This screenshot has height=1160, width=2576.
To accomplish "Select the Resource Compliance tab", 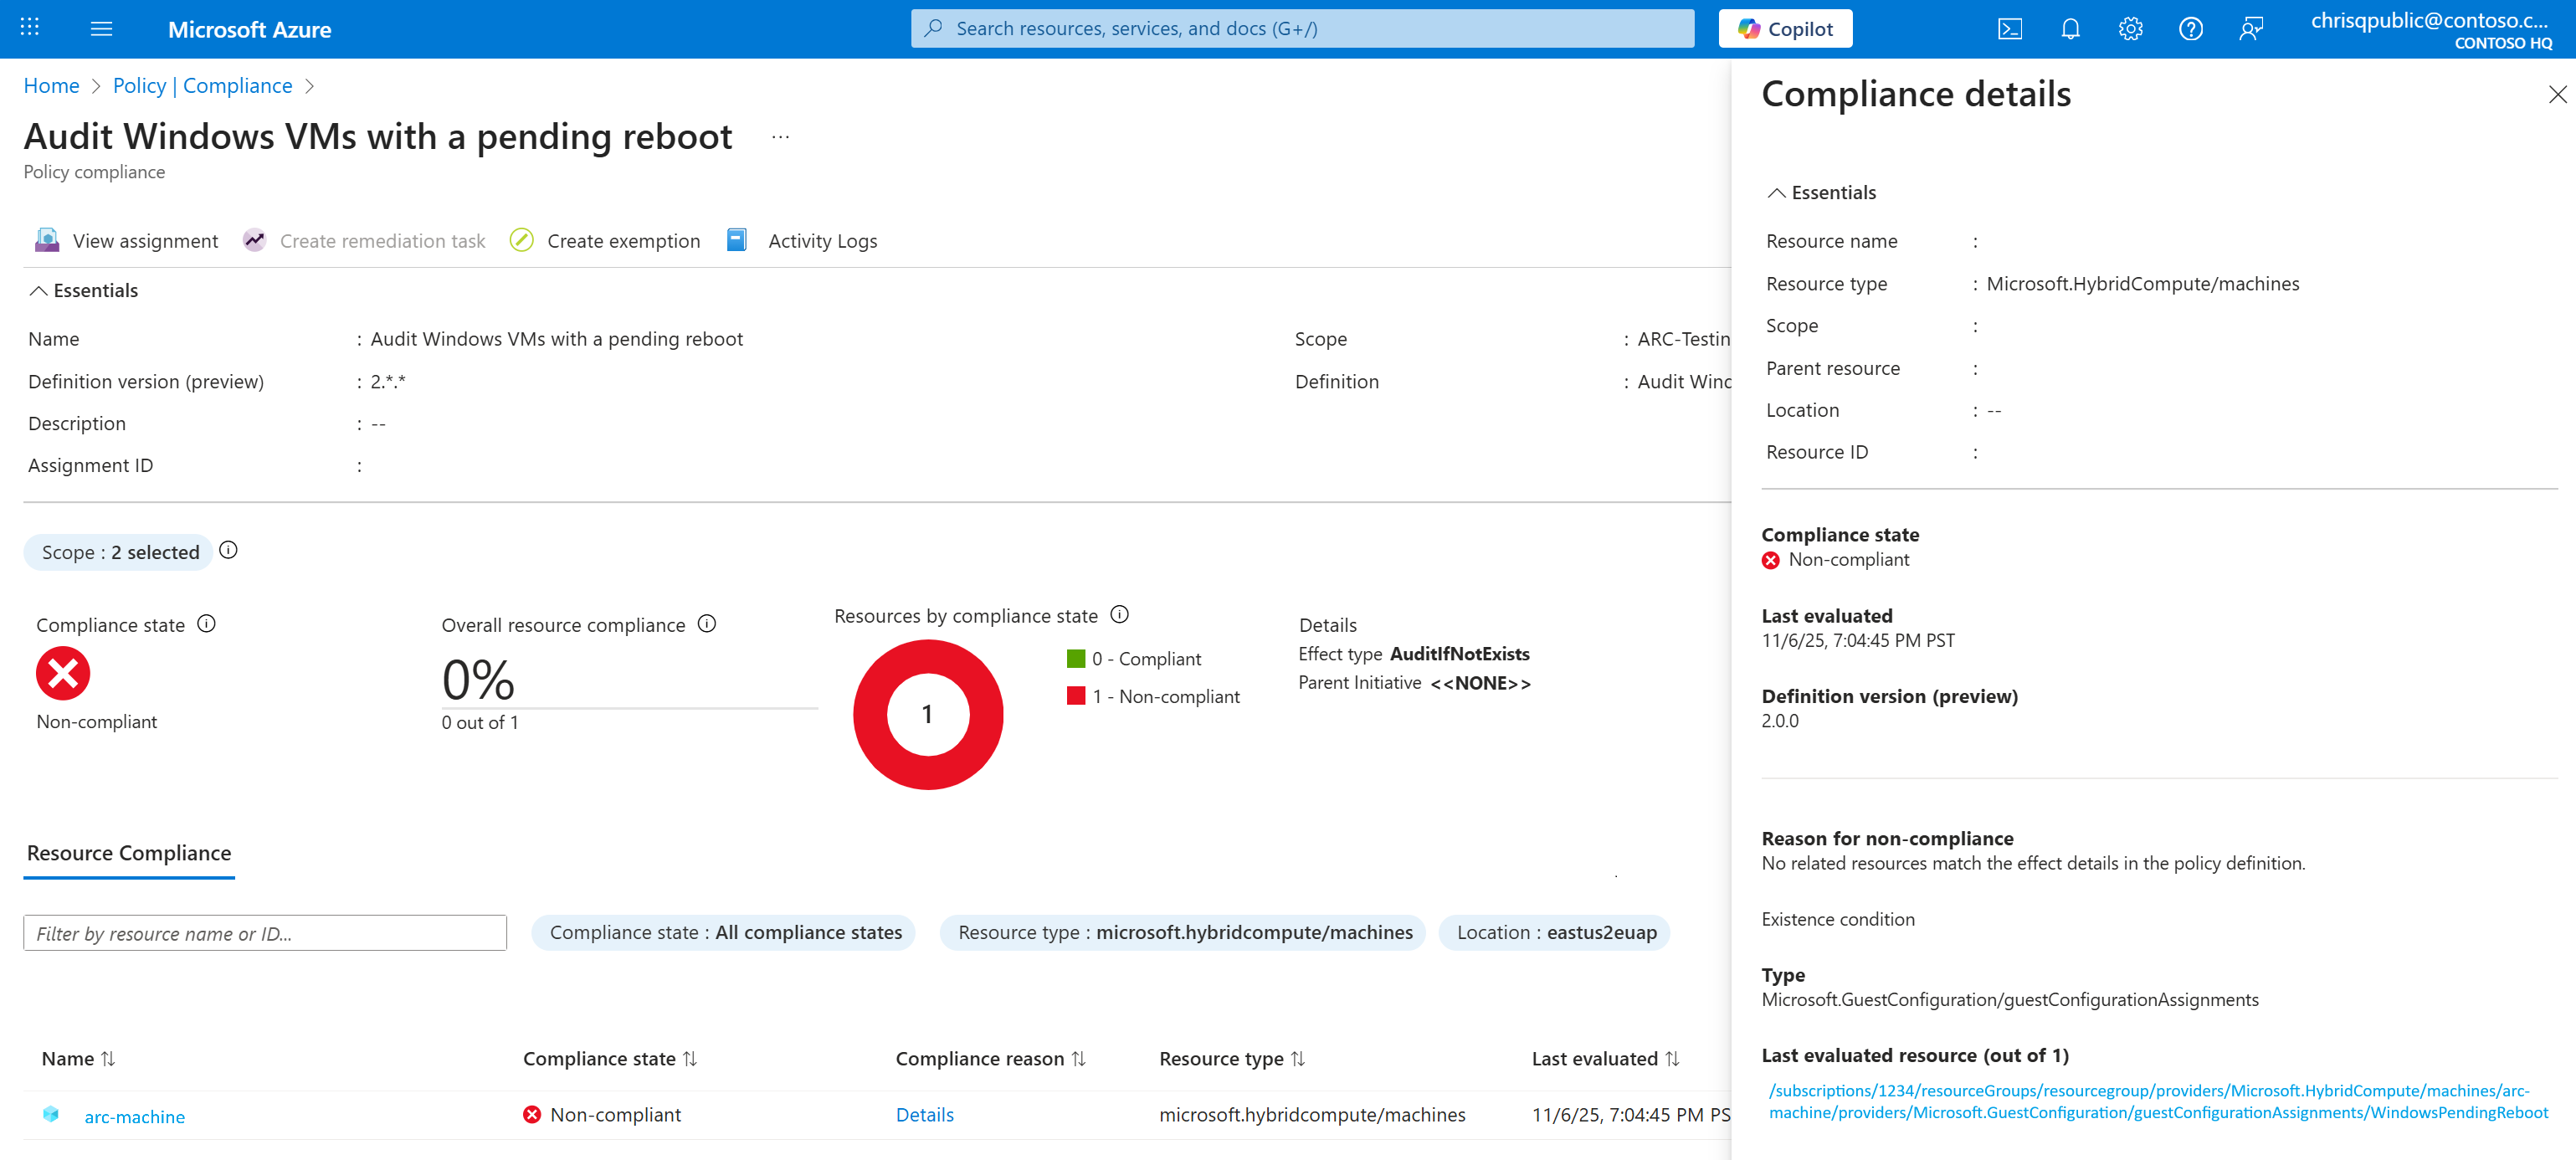I will coord(129,853).
